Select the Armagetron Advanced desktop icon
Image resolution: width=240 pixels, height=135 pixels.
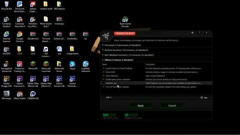[7, 67]
